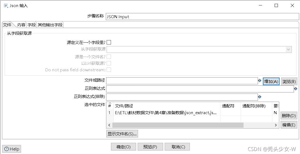Click 删除(D) button
Screen dimensions: 300x154
point(289,116)
